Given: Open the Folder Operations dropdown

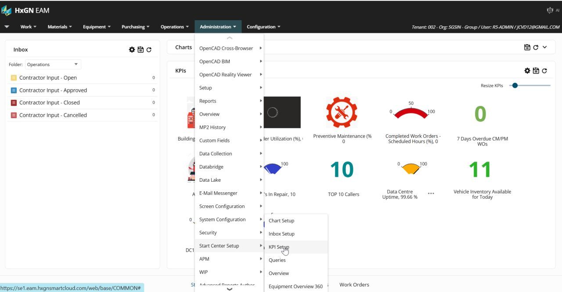Looking at the screenshot, I should pos(53,64).
